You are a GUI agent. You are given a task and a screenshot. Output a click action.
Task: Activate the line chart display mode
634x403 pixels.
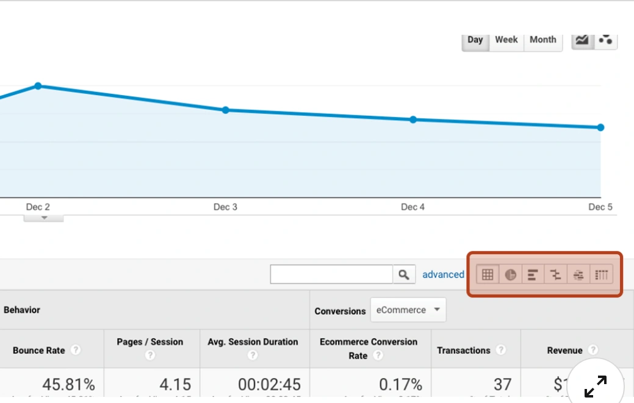(x=581, y=41)
